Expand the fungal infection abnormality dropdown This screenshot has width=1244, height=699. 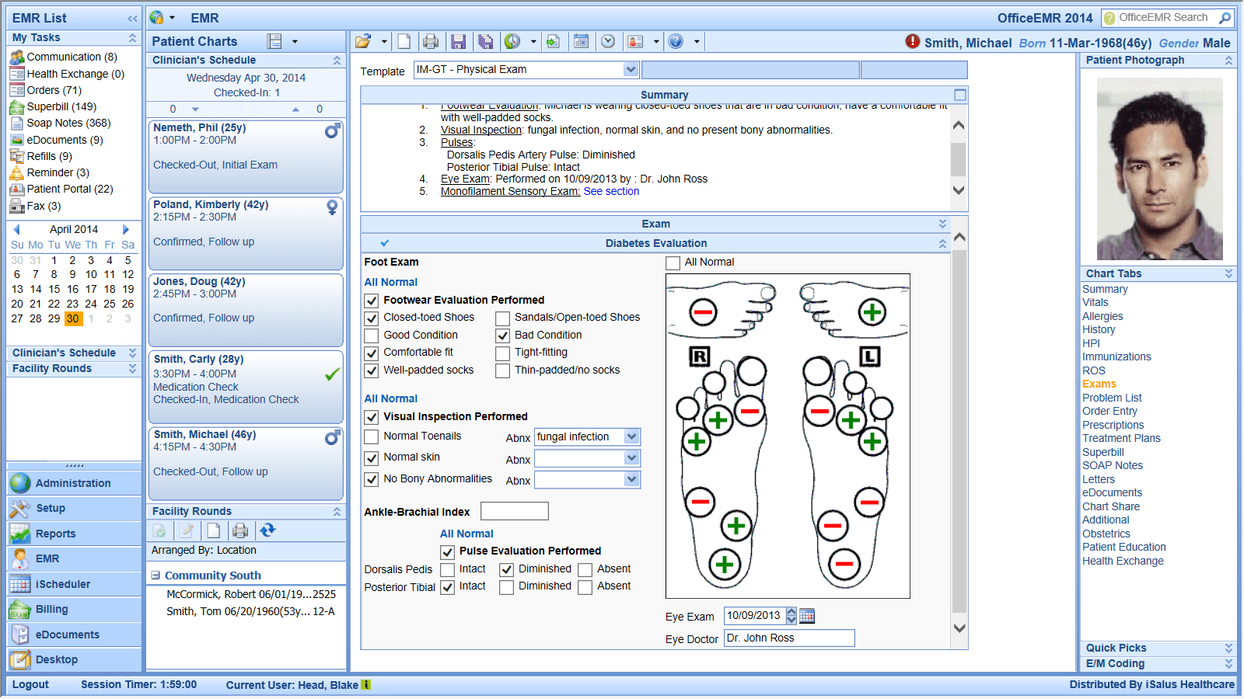[632, 436]
